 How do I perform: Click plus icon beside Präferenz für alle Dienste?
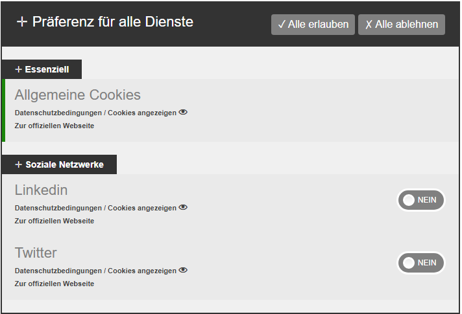pyautogui.click(x=22, y=22)
